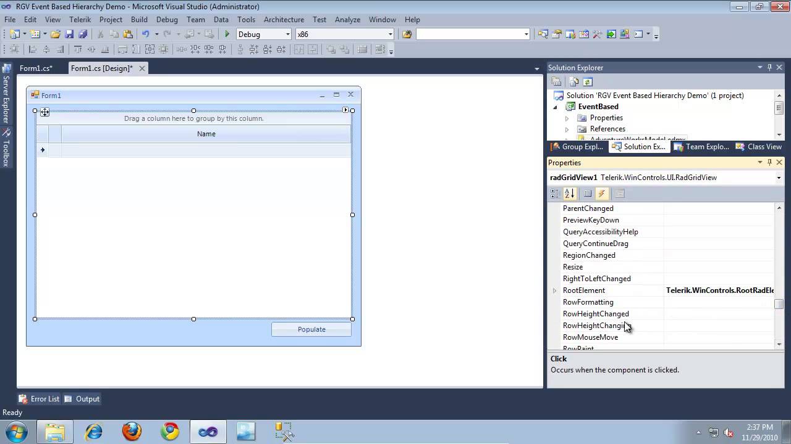
Task: Refresh Solution Explorer with refresh icon
Action: (x=588, y=82)
